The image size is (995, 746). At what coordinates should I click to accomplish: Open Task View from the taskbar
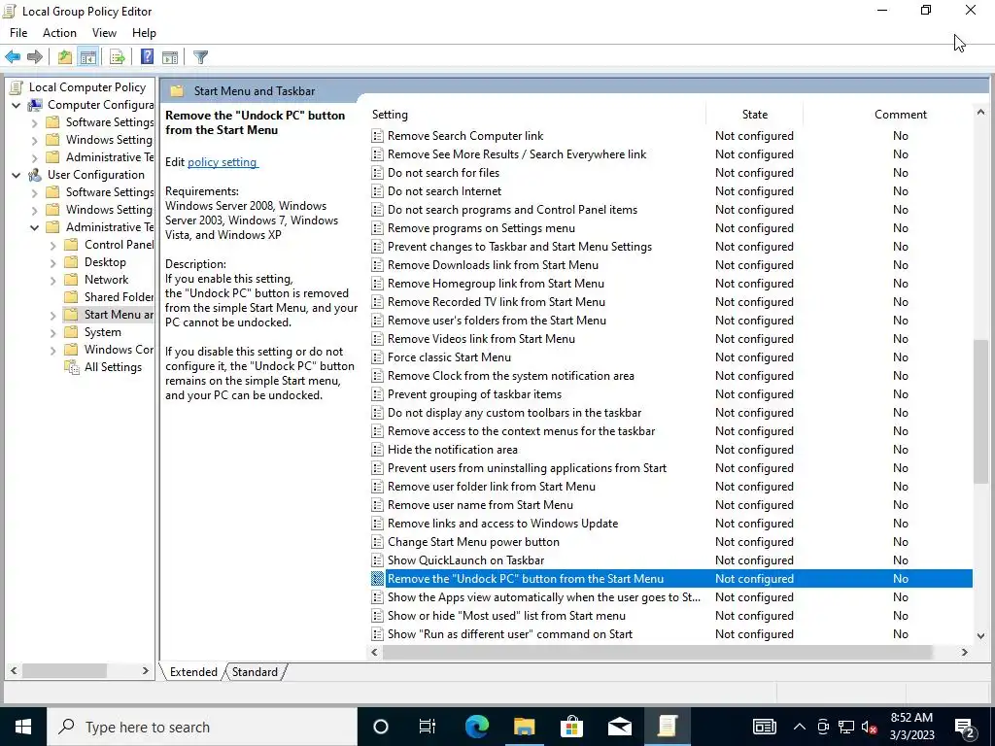428,727
